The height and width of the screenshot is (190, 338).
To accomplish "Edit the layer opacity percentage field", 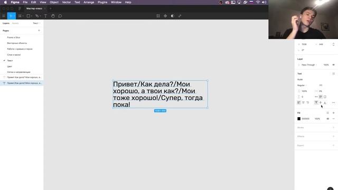I will [326, 65].
